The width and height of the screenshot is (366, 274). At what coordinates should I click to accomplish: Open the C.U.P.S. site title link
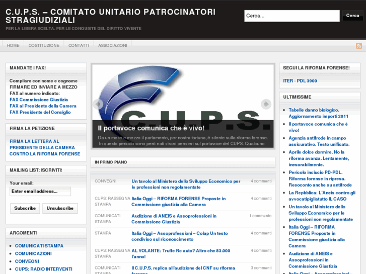click(110, 16)
